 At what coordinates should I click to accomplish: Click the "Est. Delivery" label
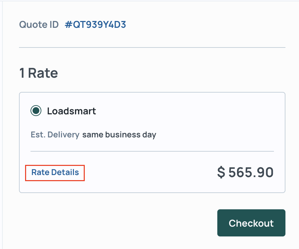pos(55,135)
